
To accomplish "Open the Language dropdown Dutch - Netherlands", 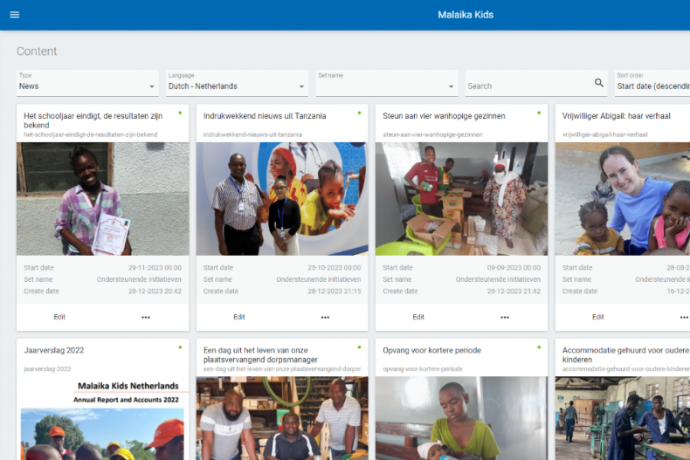I will click(237, 86).
